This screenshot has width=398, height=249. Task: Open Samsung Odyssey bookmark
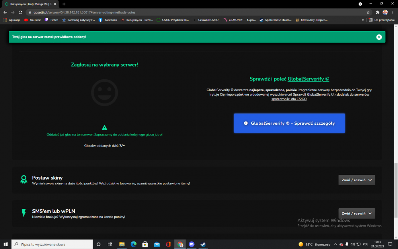point(78,20)
